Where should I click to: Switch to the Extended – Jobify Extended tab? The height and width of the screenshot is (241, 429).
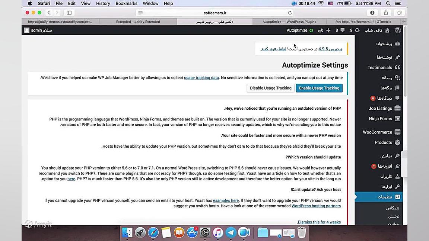pyautogui.click(x=138, y=22)
